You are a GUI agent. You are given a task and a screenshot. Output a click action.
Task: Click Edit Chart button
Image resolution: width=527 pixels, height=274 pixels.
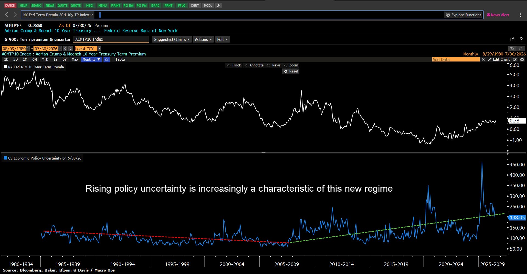coord(499,59)
